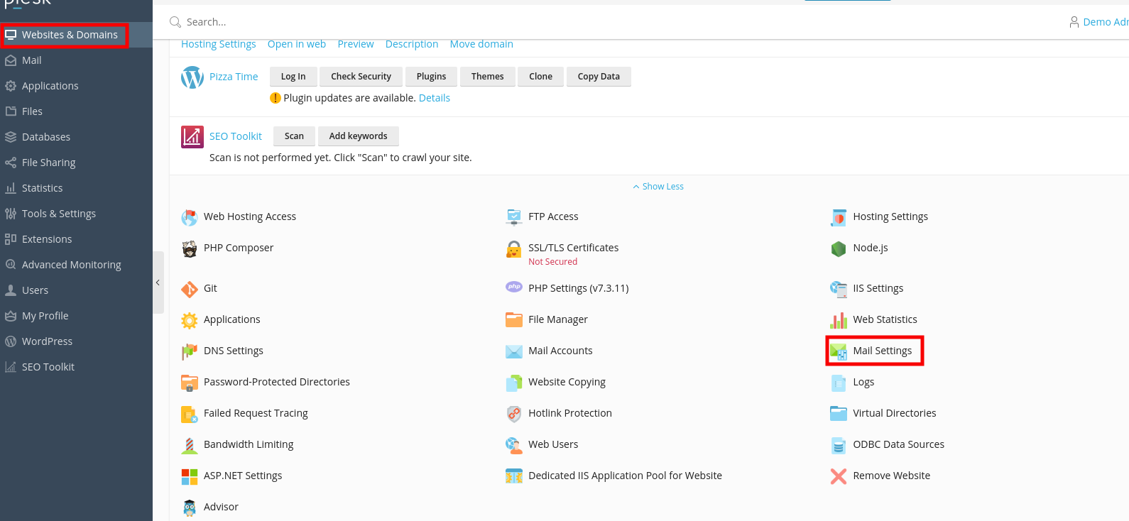
Task: Click the Copy Data button
Action: pyautogui.click(x=599, y=77)
